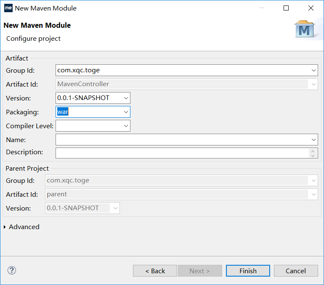Click the MyEclipse 'me' window icon
The height and width of the screenshot is (285, 324).
tap(8, 8)
